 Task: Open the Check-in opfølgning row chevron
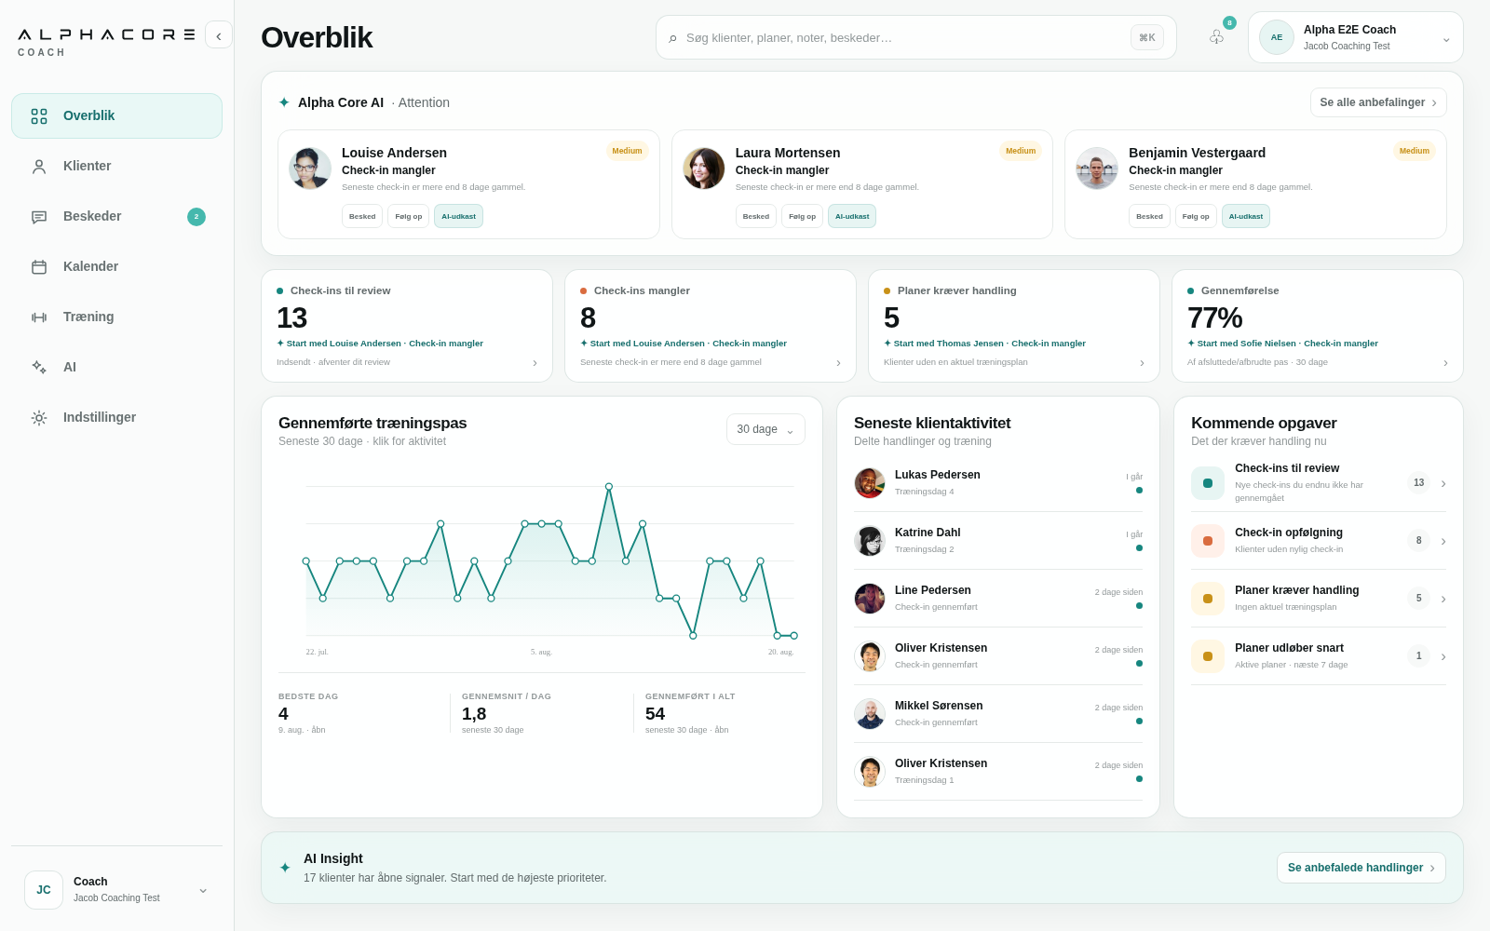[1443, 541]
